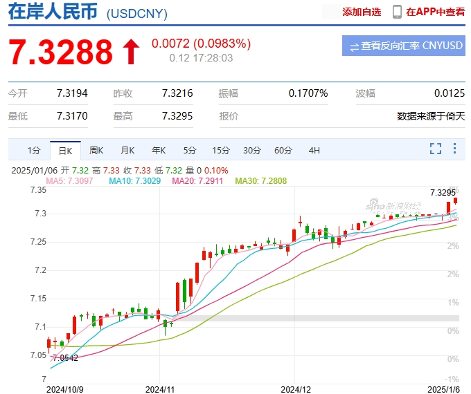
Task: Open the 在APP中查看 link
Action: pyautogui.click(x=435, y=12)
